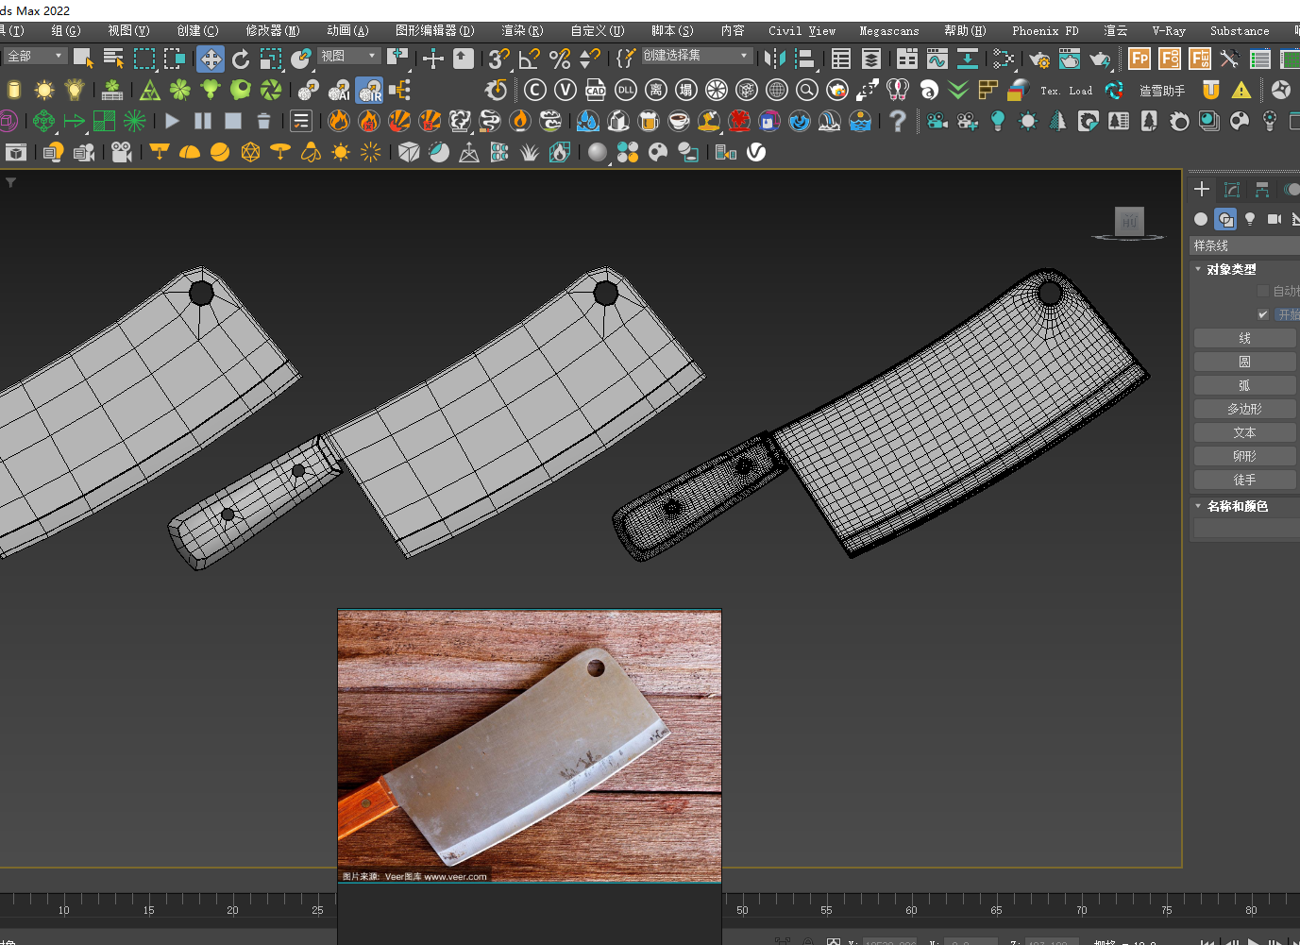This screenshot has width=1300, height=945.
Task: Click the V-Ray logo icon in toolbar
Action: (756, 152)
